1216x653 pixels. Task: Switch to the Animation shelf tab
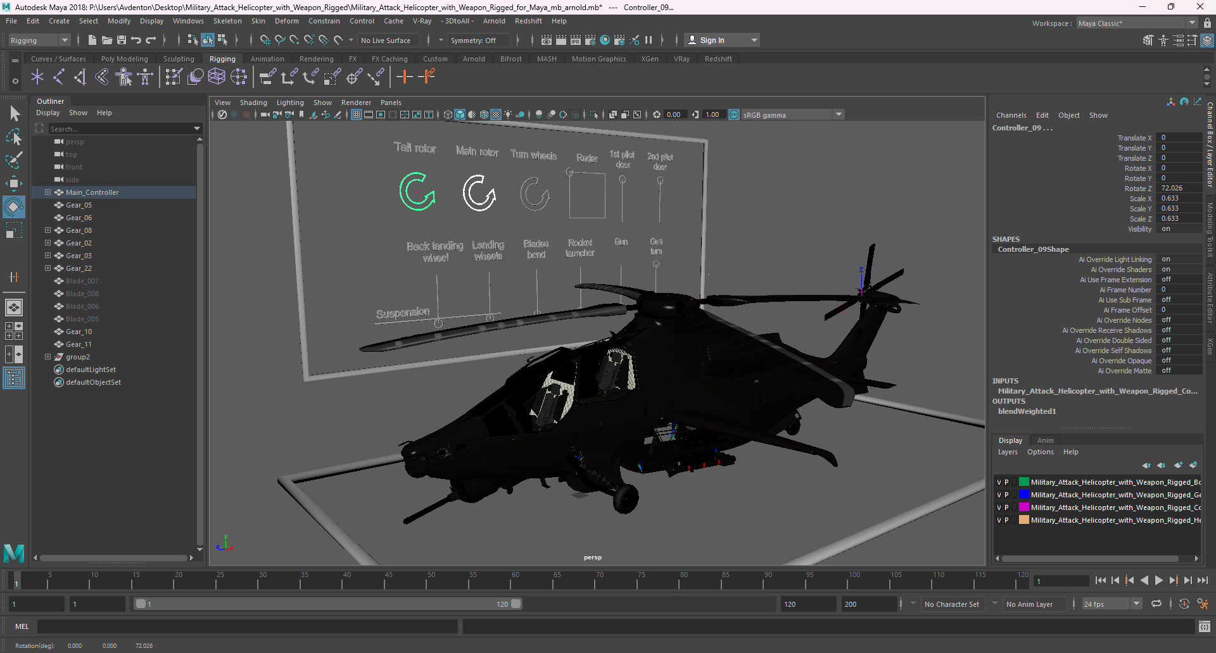pos(267,59)
